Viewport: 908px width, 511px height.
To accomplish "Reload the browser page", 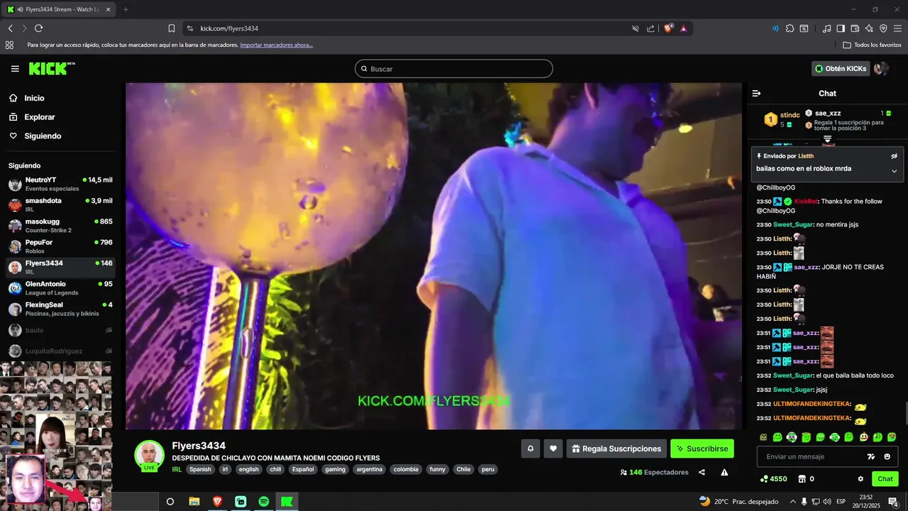I will (38, 28).
